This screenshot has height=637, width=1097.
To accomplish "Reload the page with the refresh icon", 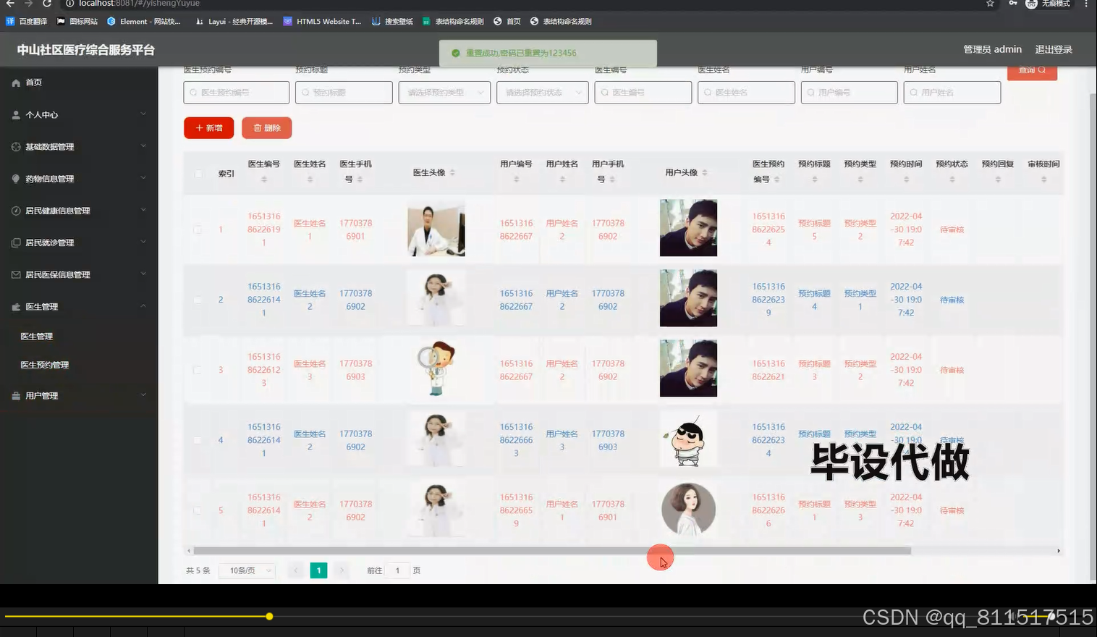I will point(47,4).
